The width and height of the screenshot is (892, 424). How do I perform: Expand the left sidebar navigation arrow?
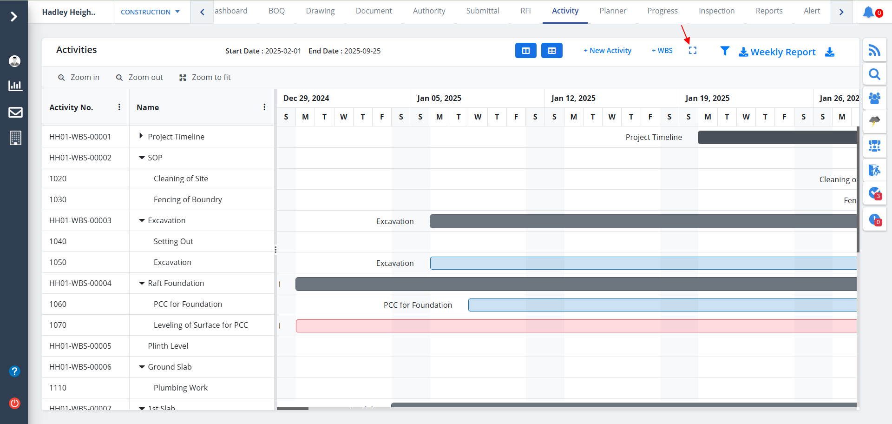(14, 17)
